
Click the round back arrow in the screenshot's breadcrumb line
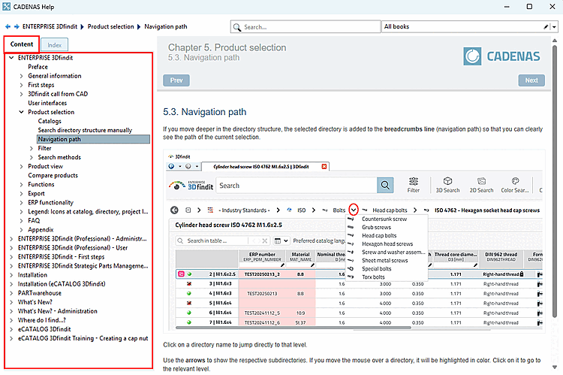(174, 210)
